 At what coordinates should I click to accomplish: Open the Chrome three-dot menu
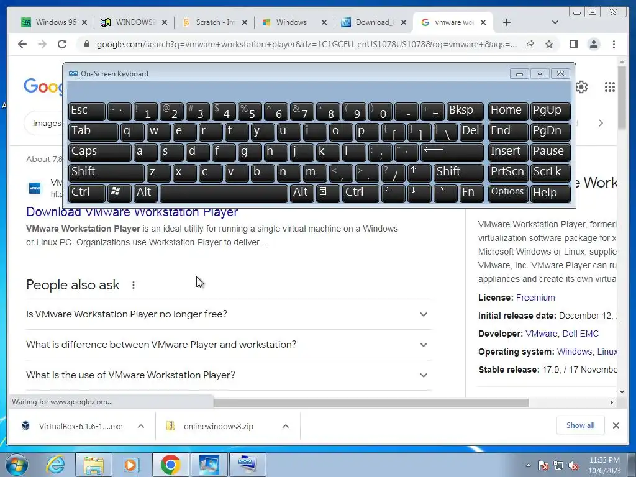(x=614, y=44)
